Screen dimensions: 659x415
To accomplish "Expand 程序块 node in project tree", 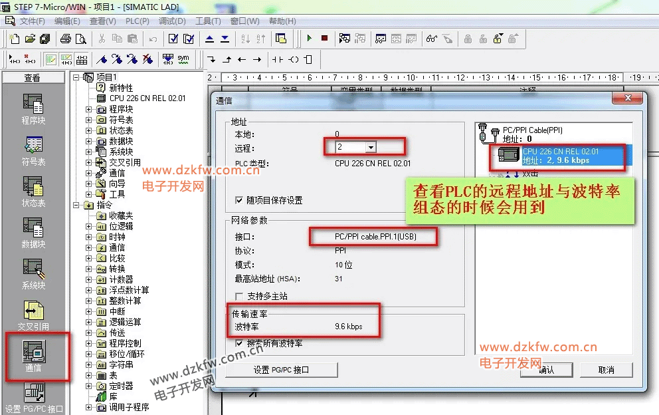I will 89,109.
